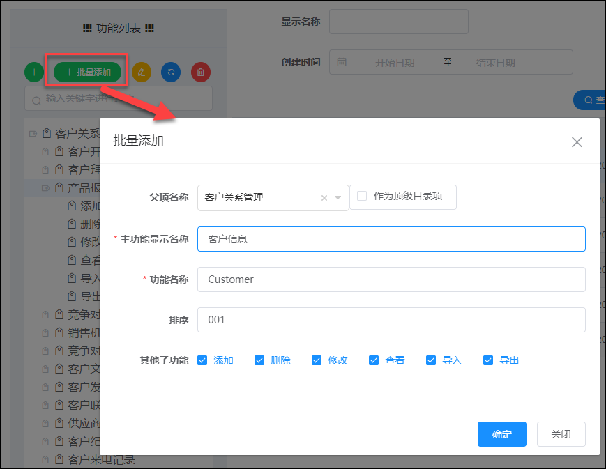Uncheck the 导出 sub-function checkbox
The width and height of the screenshot is (606, 469).
[488, 360]
